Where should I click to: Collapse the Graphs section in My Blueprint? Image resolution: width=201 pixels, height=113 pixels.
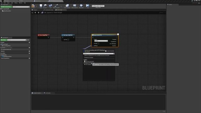pos(1,42)
